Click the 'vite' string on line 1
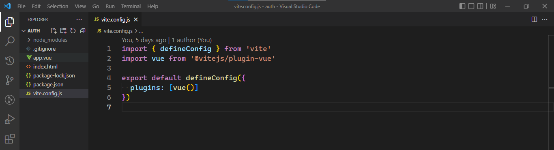Image resolution: width=554 pixels, height=150 pixels. point(259,49)
